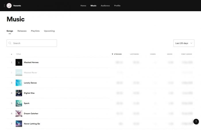Screen dimensions: 201x130
Task: Open the Upcoming tab
Action: pos(49,31)
